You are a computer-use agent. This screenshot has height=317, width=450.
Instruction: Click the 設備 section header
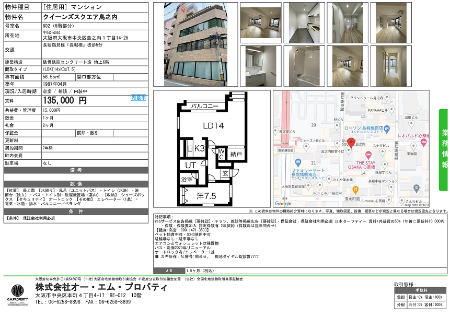76,184
